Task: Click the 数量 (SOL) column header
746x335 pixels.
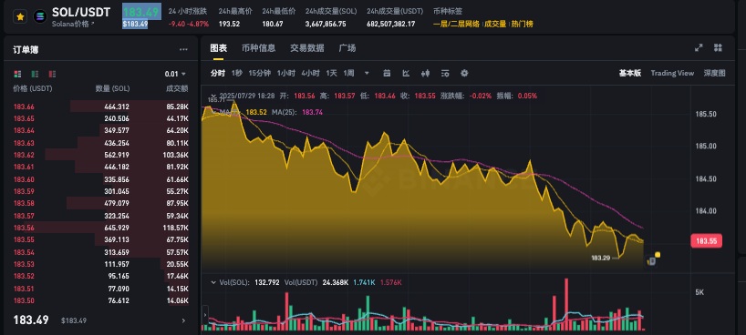Action: pyautogui.click(x=112, y=89)
